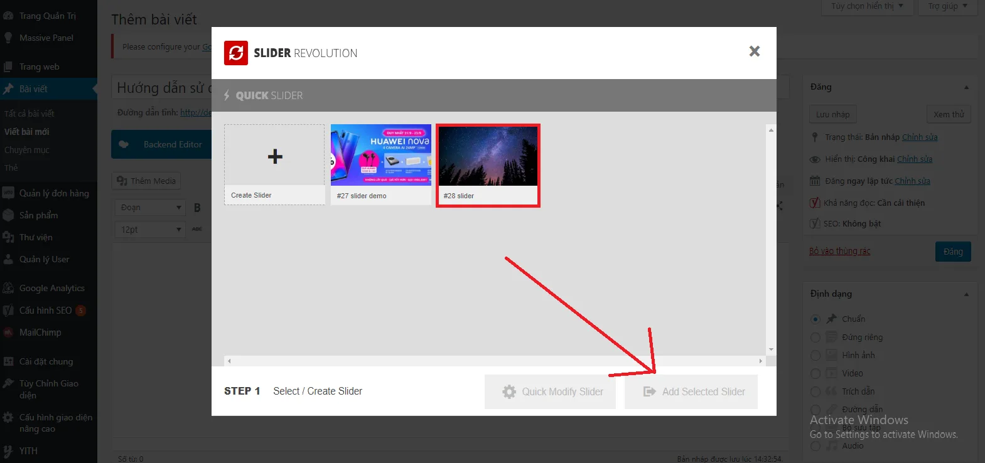The width and height of the screenshot is (985, 463).
Task: Click the YITH sidebar icon
Action: tap(8, 451)
